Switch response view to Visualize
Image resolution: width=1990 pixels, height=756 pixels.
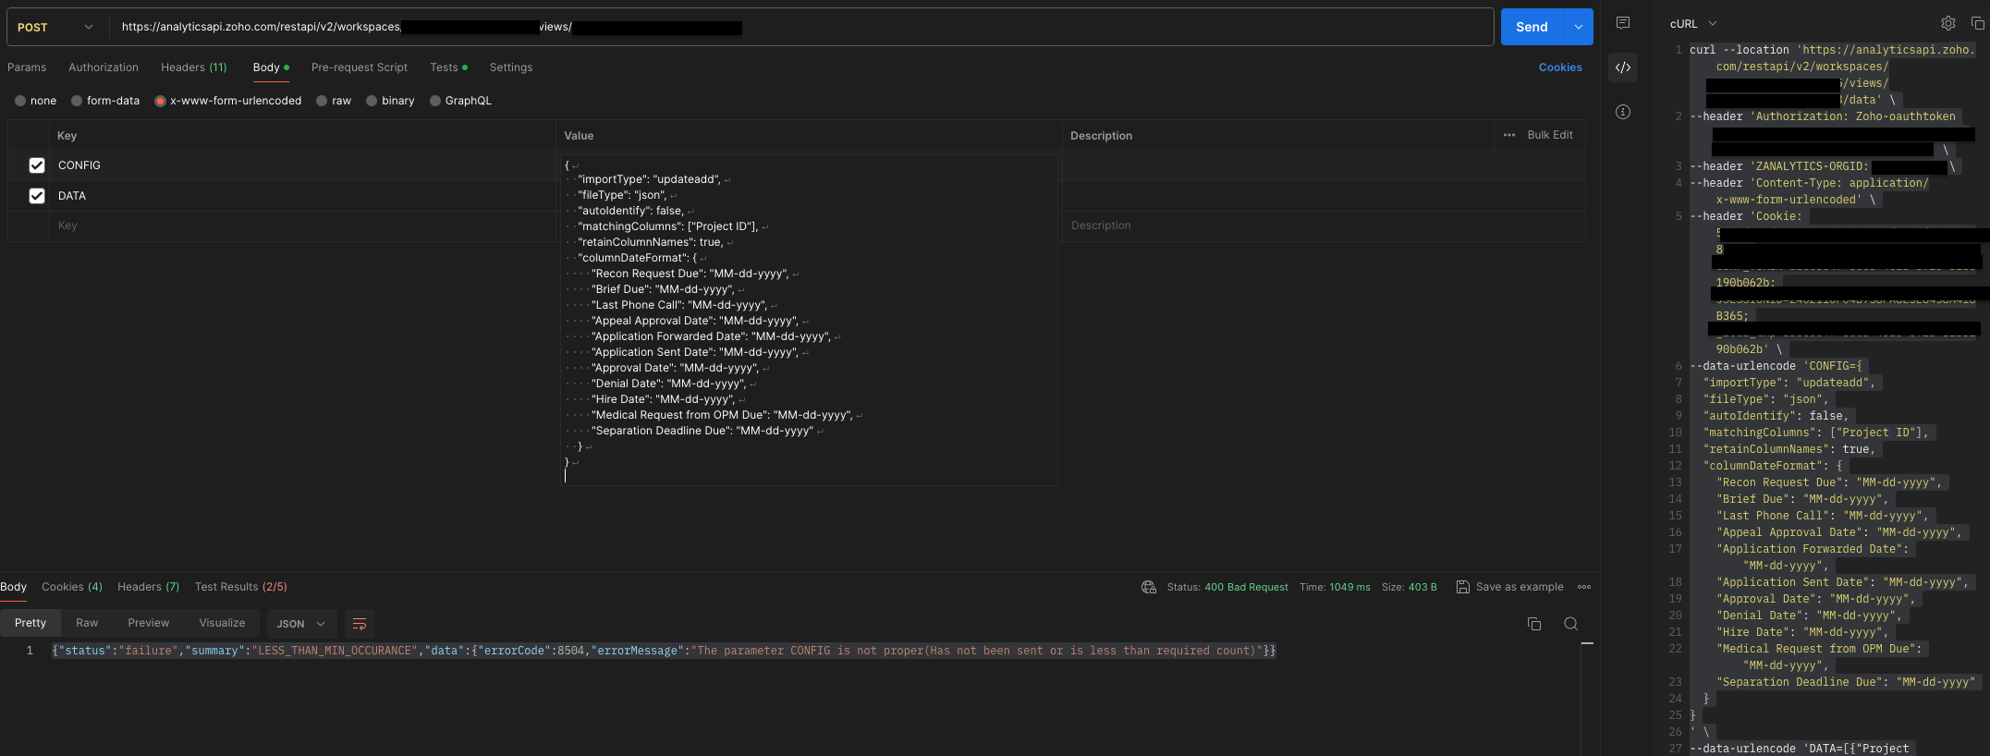(223, 623)
